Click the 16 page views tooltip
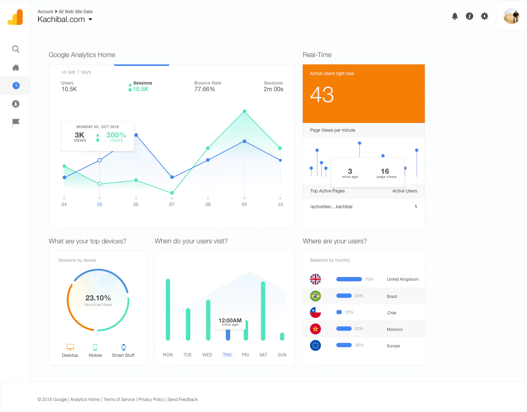This screenshot has width=527, height=412. (x=368, y=172)
